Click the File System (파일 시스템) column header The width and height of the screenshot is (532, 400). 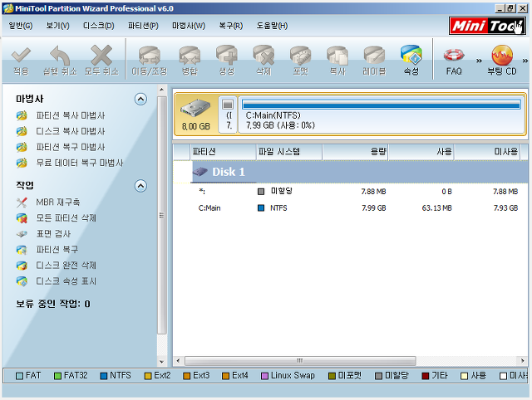point(288,152)
